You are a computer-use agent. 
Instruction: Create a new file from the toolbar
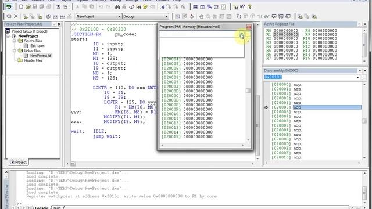21,7
